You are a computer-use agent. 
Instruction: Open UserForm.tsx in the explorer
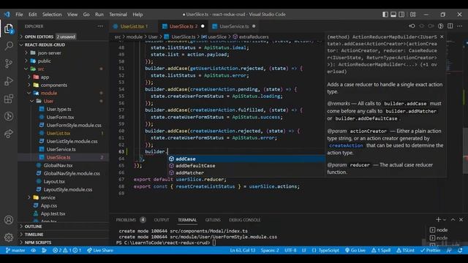[64, 117]
